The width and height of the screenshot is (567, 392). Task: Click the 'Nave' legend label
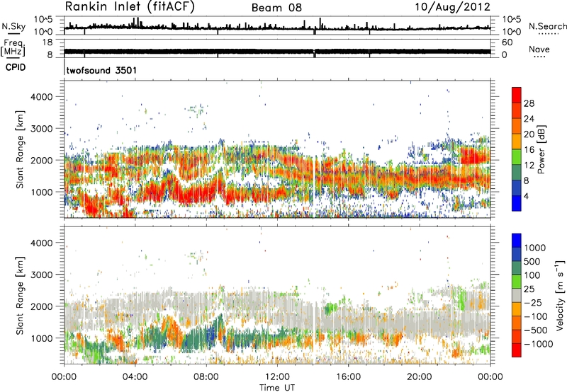point(539,49)
